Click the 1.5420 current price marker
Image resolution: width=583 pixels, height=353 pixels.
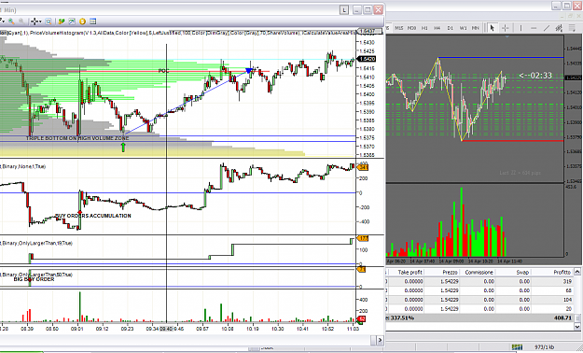coord(367,59)
